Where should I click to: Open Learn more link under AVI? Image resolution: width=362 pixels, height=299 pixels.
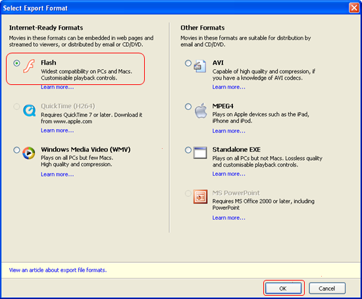click(229, 87)
